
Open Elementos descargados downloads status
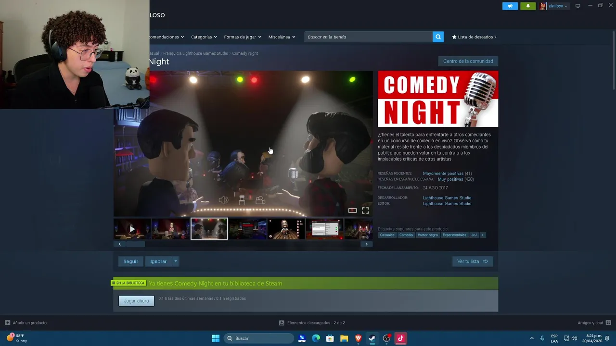point(312,323)
